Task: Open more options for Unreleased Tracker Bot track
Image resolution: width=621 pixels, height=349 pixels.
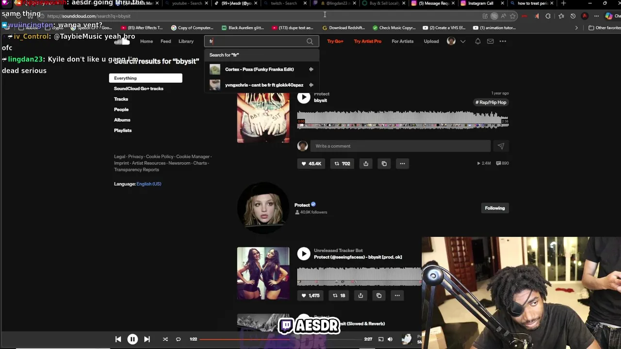Action: (x=397, y=295)
